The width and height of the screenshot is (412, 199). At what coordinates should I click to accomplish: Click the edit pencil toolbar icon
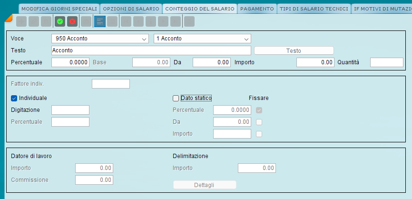[x=34, y=21]
